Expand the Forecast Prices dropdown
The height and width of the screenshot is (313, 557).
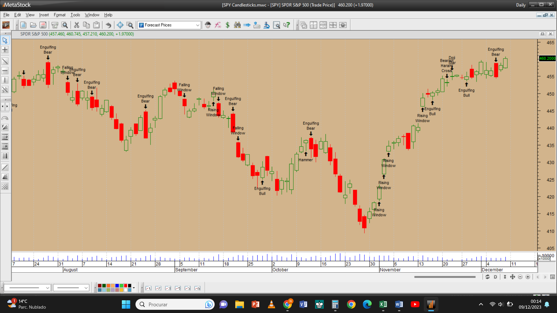coord(198,25)
